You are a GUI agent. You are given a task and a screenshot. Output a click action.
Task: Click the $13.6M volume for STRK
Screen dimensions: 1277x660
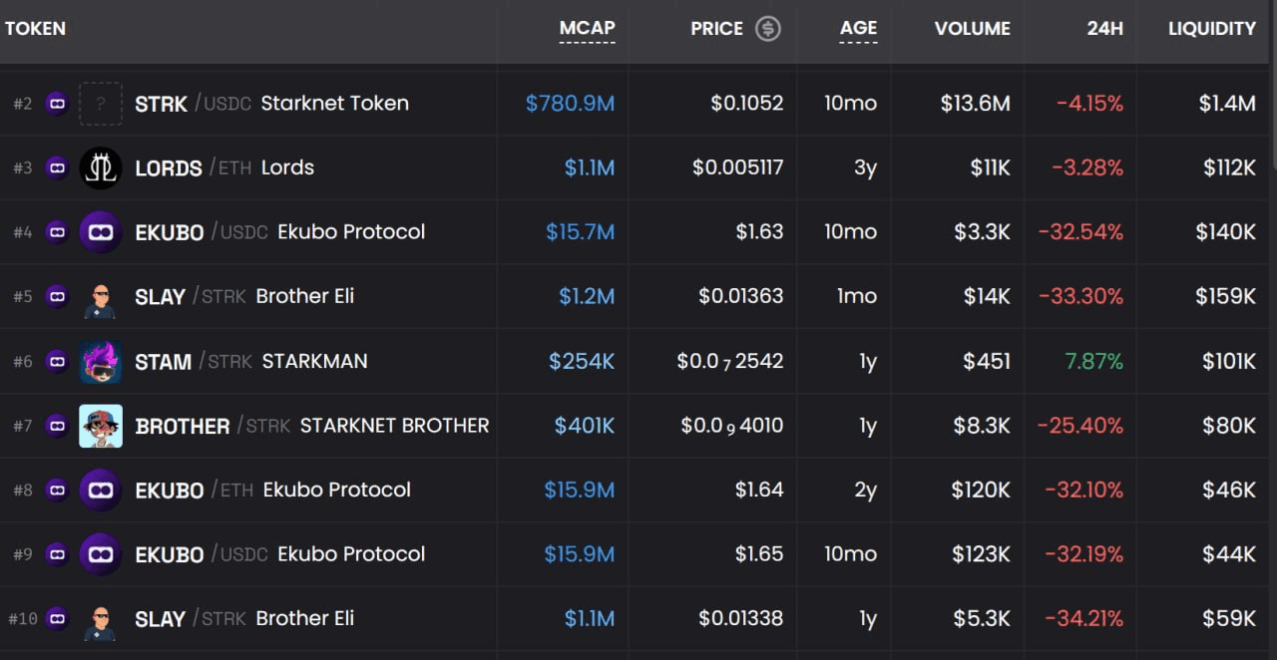point(975,104)
